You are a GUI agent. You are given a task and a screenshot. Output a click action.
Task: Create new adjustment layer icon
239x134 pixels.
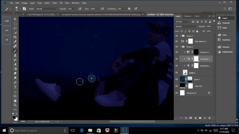click(195, 118)
